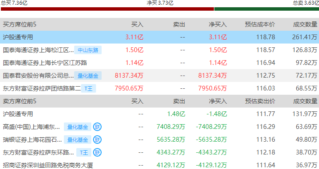Click the 118.57 estimated cost value
Viewport: 319px width, 169px height.
pyautogui.click(x=265, y=50)
